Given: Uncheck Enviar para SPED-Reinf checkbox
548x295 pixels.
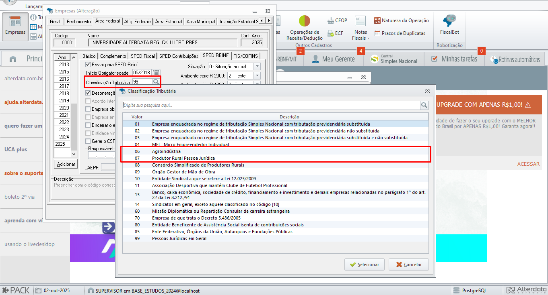Looking at the screenshot, I should click(x=89, y=65).
